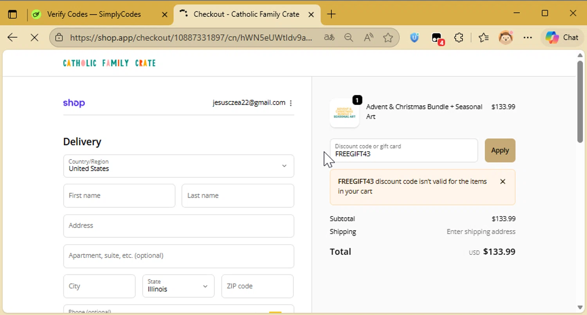Open account options next to email
This screenshot has height=315, width=587.
point(290,103)
